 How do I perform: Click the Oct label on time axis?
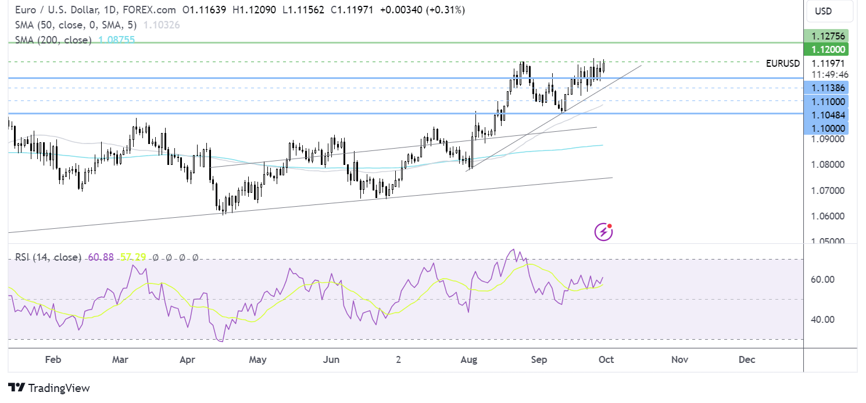coord(606,359)
